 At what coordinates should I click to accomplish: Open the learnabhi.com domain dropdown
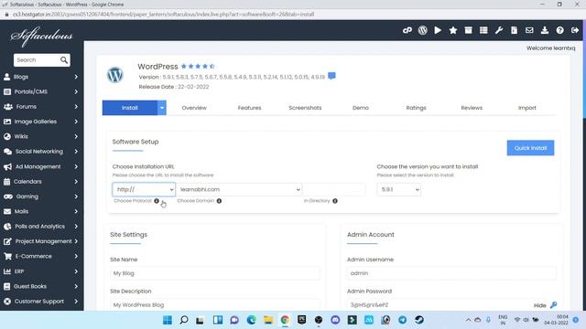(240, 189)
